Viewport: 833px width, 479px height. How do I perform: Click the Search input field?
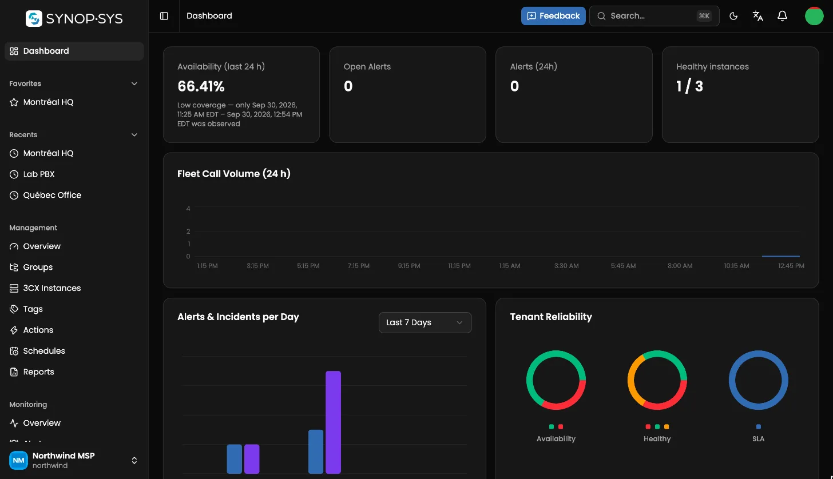654,16
